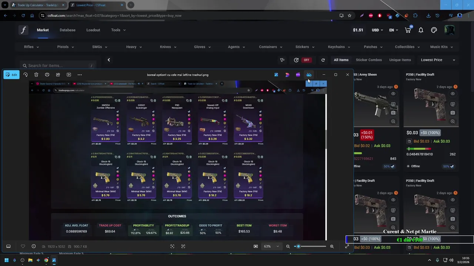Click the CSFloat logo

(23, 30)
